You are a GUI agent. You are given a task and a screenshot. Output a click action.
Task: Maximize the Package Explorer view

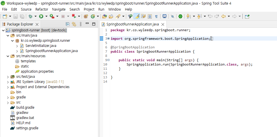point(94,24)
